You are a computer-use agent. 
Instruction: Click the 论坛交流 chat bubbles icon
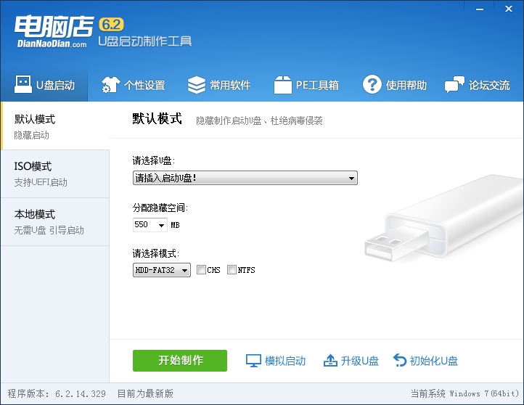pyautogui.click(x=455, y=85)
